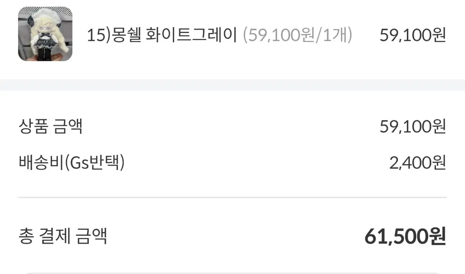Click the bold 61,500원 total amount

[405, 236]
